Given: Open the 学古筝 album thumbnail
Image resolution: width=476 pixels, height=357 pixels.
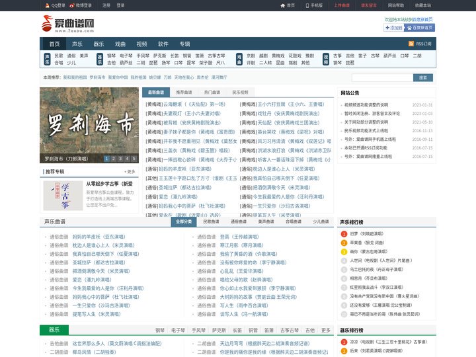Looking at the screenshot, I should pyautogui.click(x=63, y=196).
